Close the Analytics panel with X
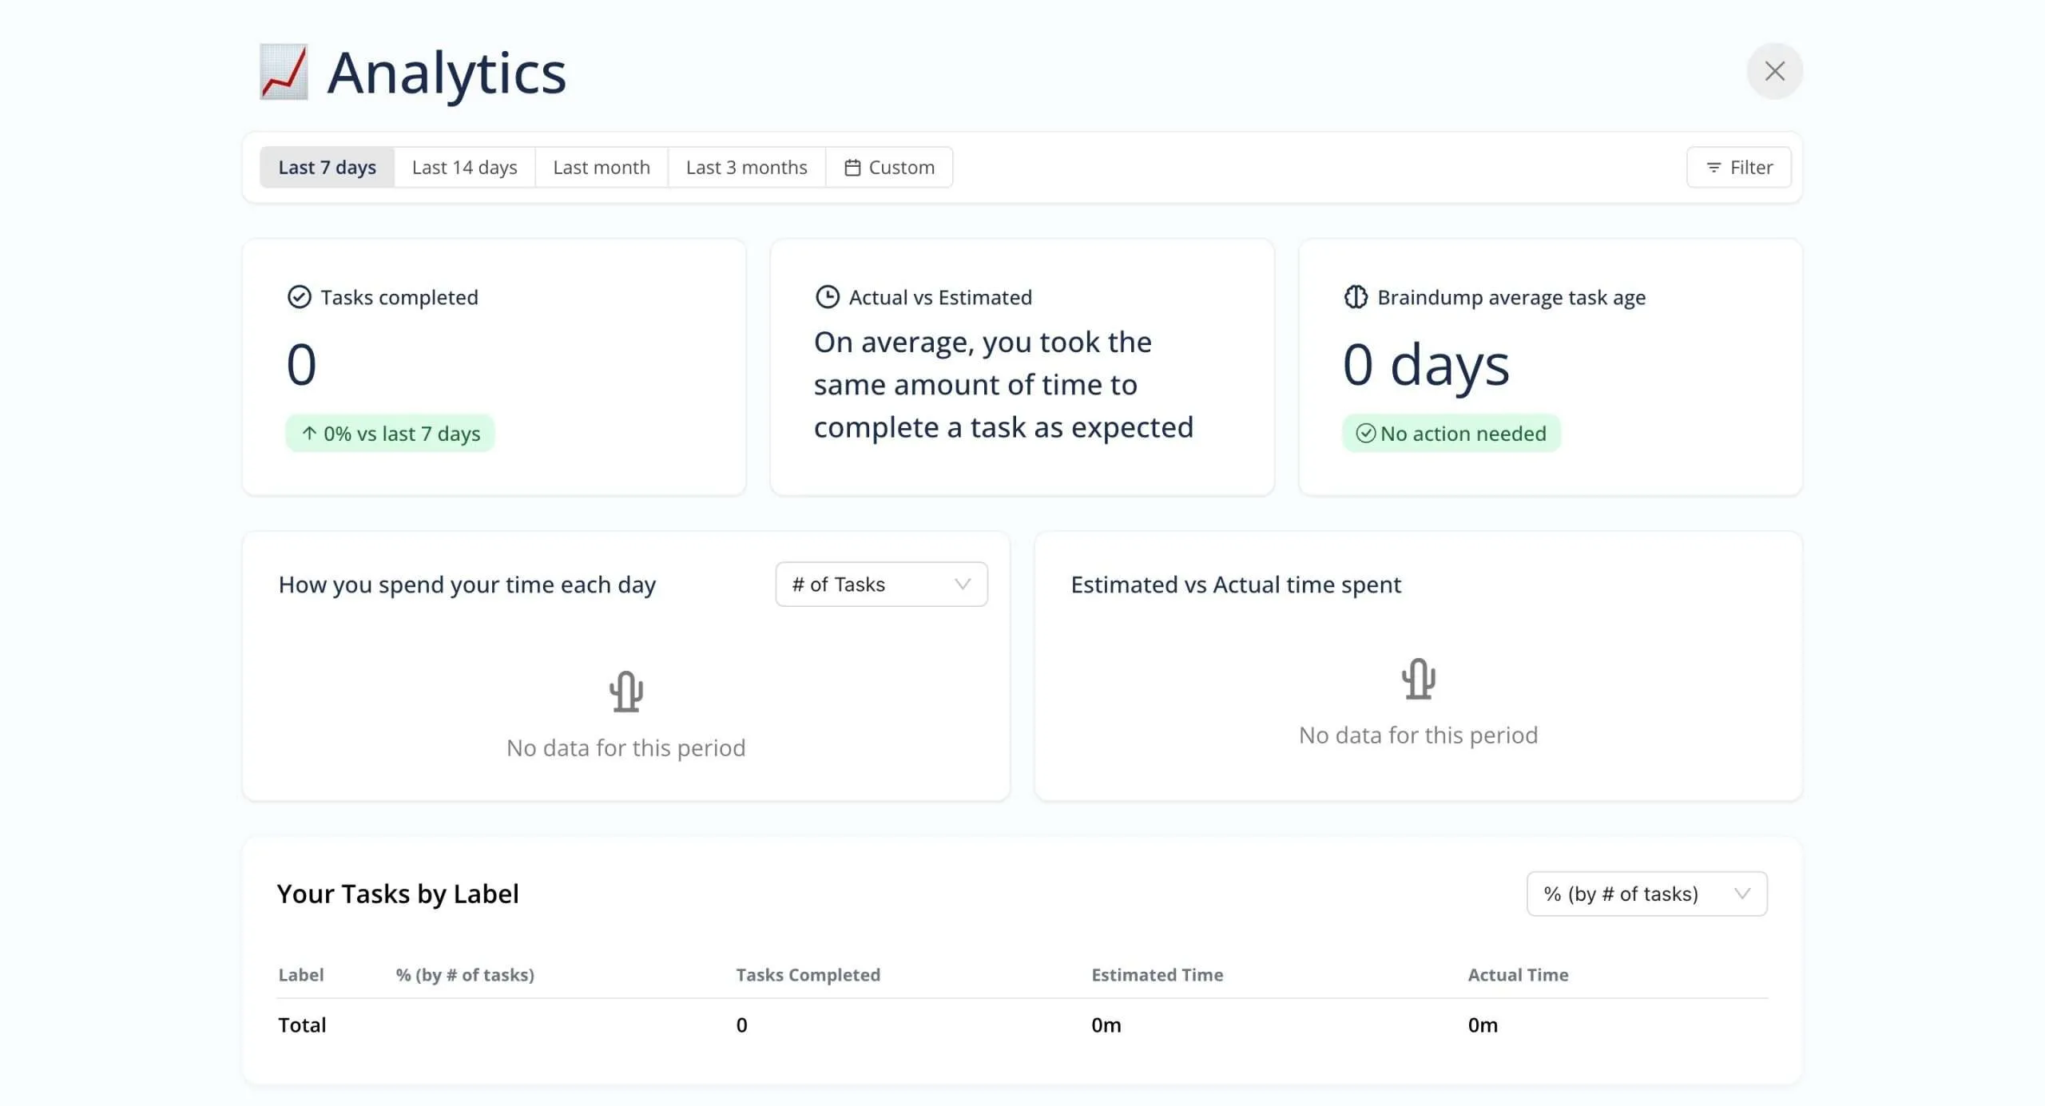 [x=1774, y=71]
